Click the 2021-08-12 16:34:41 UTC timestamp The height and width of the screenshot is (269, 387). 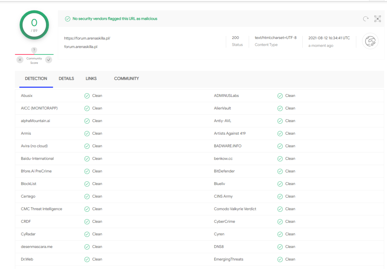click(x=329, y=38)
